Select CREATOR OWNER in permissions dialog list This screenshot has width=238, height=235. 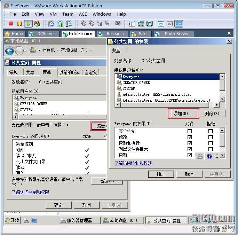pos(168,83)
